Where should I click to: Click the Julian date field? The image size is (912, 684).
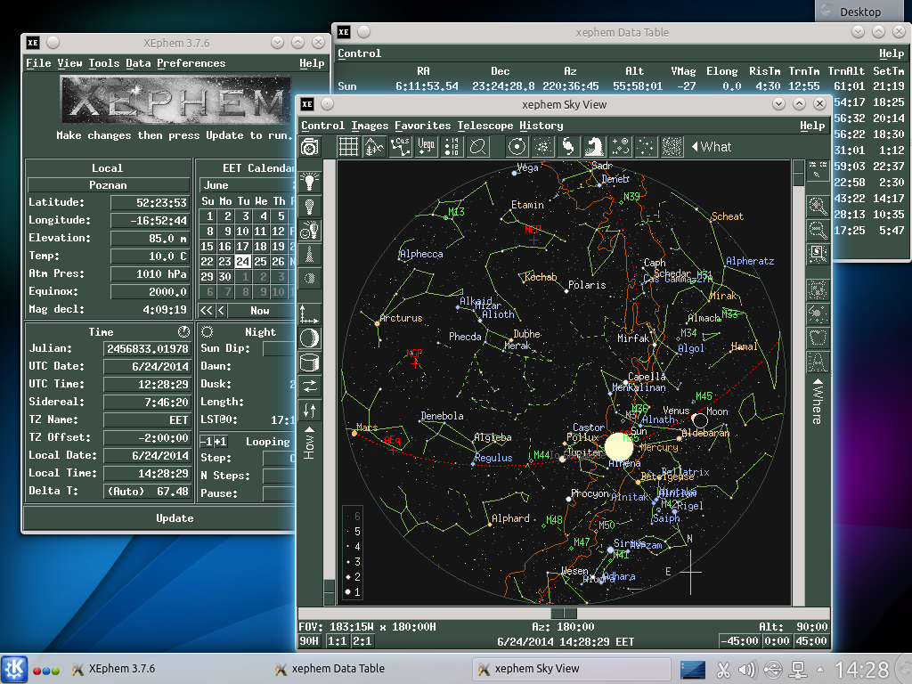tap(147, 349)
